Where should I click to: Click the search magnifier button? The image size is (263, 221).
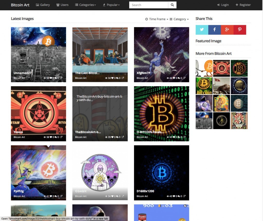[x=172, y=5]
